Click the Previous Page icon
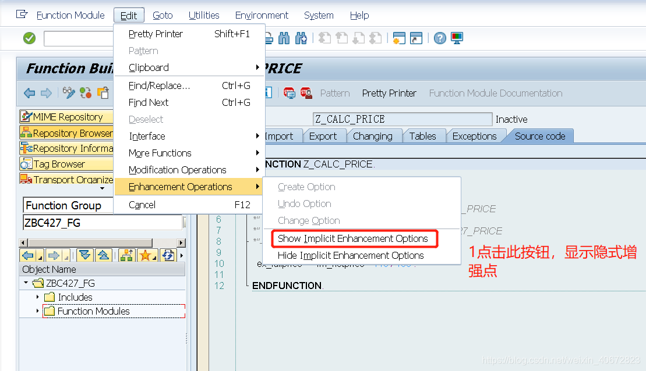 coord(341,38)
